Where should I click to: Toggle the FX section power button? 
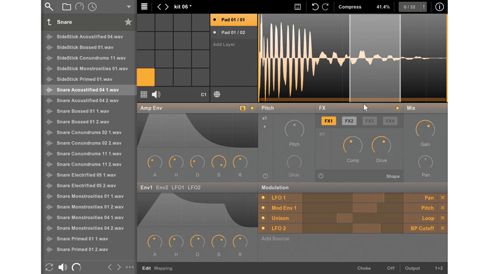click(x=321, y=176)
